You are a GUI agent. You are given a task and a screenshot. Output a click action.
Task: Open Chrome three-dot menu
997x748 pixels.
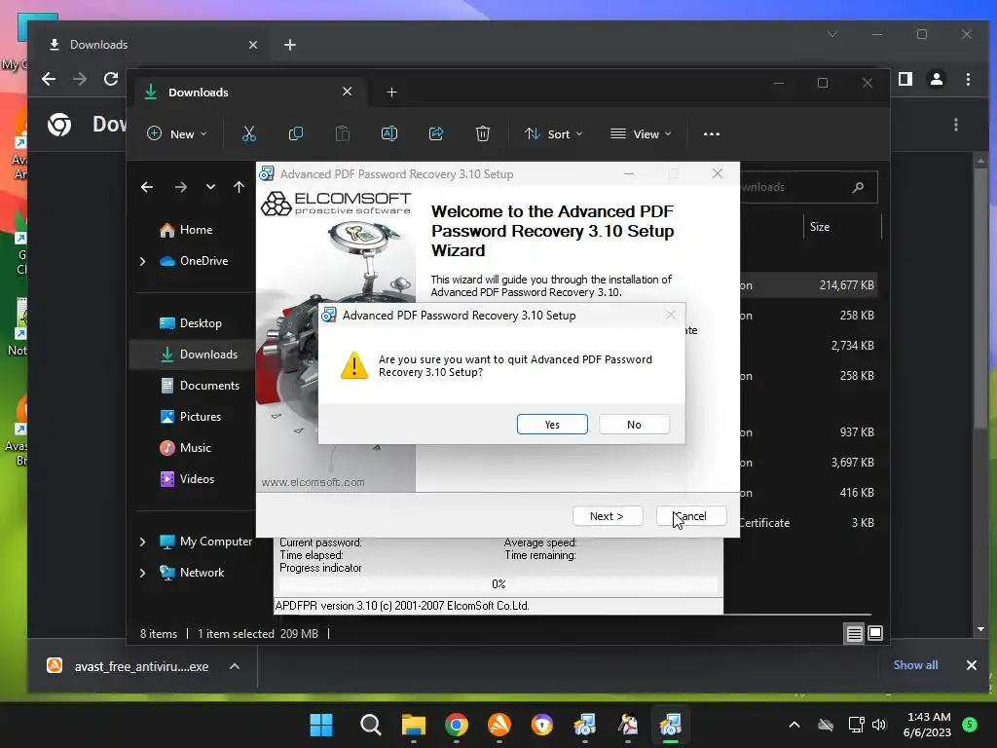pos(968,79)
